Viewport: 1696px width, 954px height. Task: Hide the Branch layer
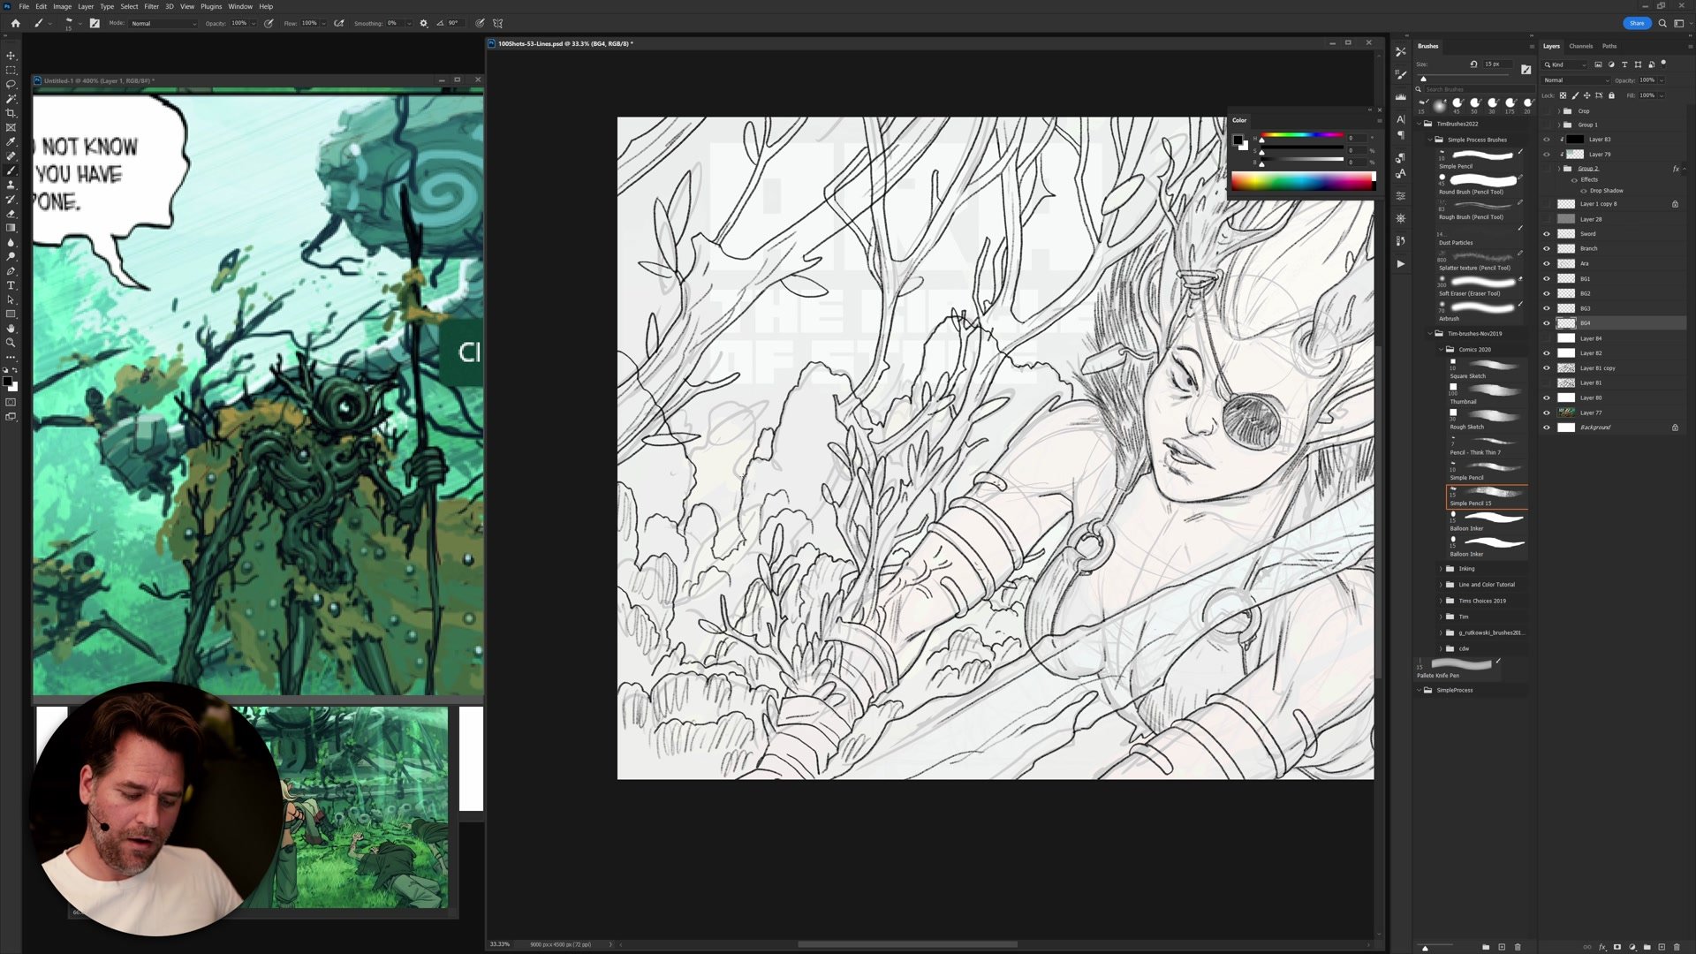tap(1546, 249)
